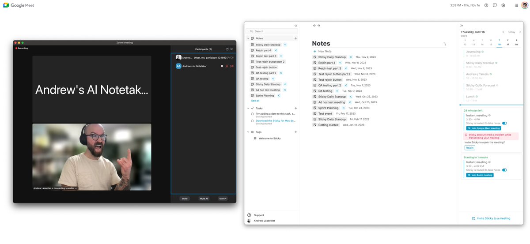
Task: Open Journaling calendar event
Action: tap(475, 53)
